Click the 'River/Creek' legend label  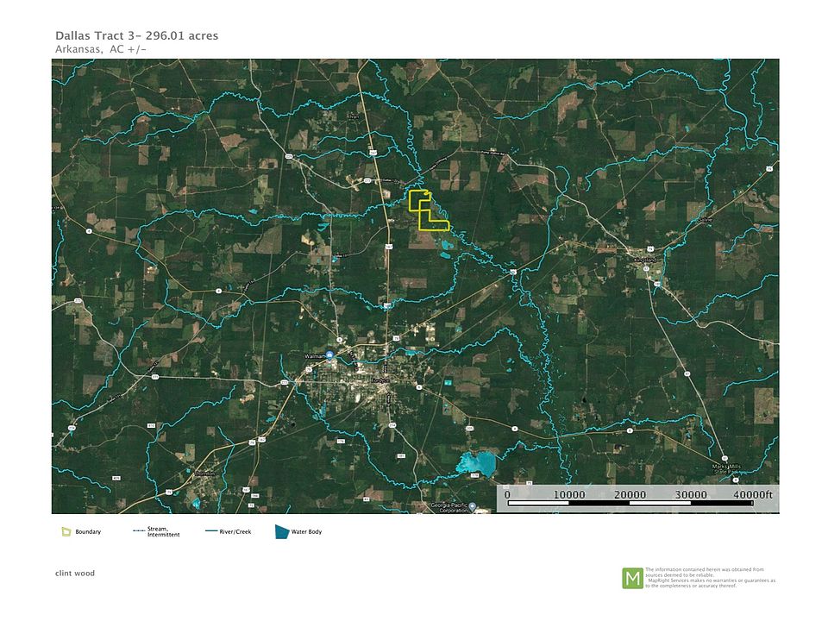point(235,532)
